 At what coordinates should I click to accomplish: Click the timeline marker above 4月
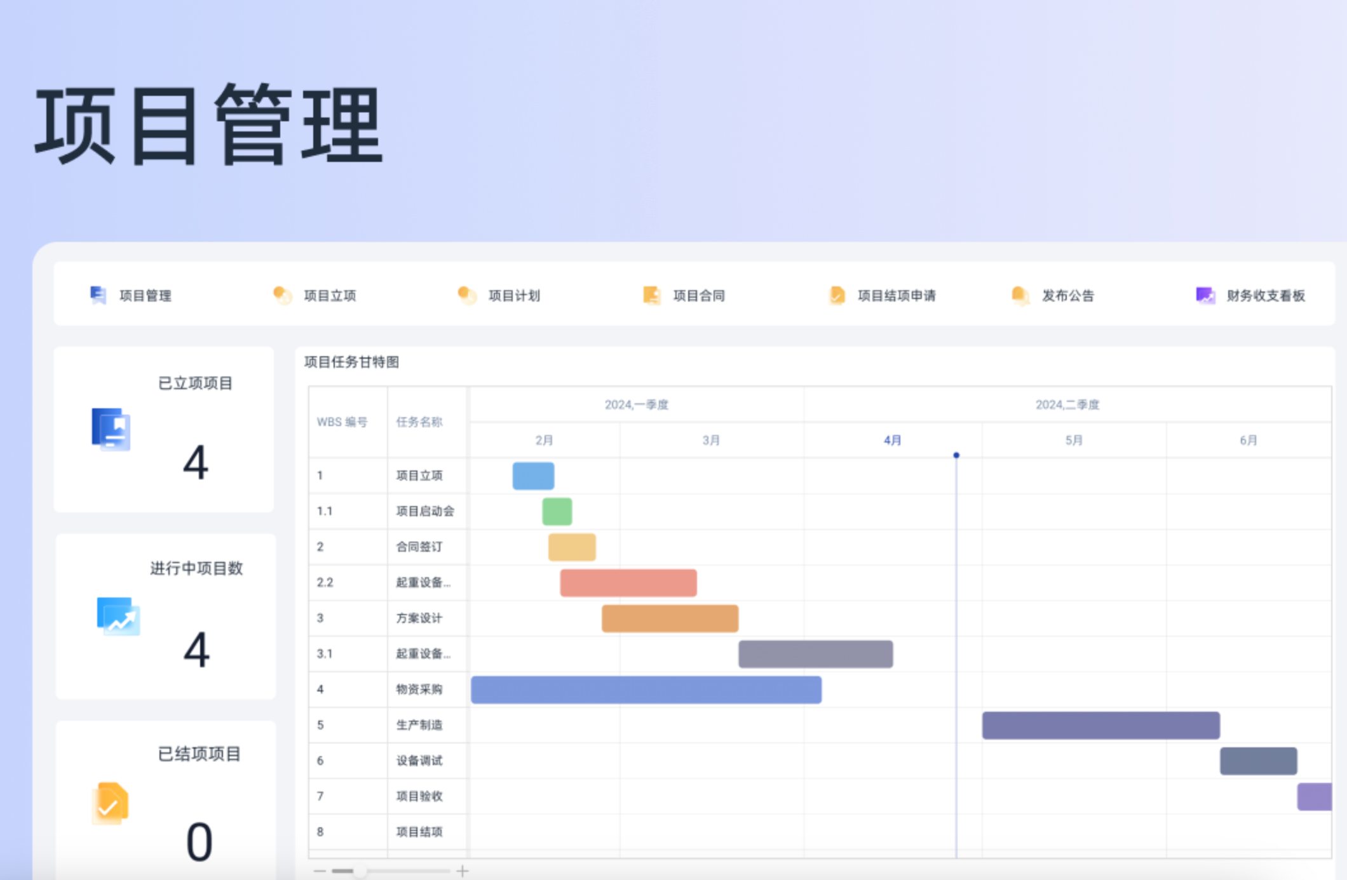point(956,454)
